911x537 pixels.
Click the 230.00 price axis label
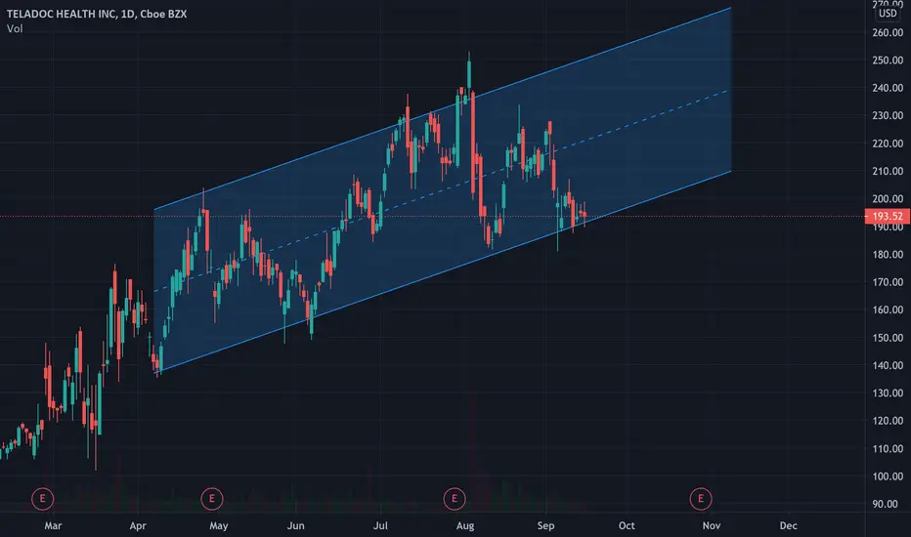[888, 115]
